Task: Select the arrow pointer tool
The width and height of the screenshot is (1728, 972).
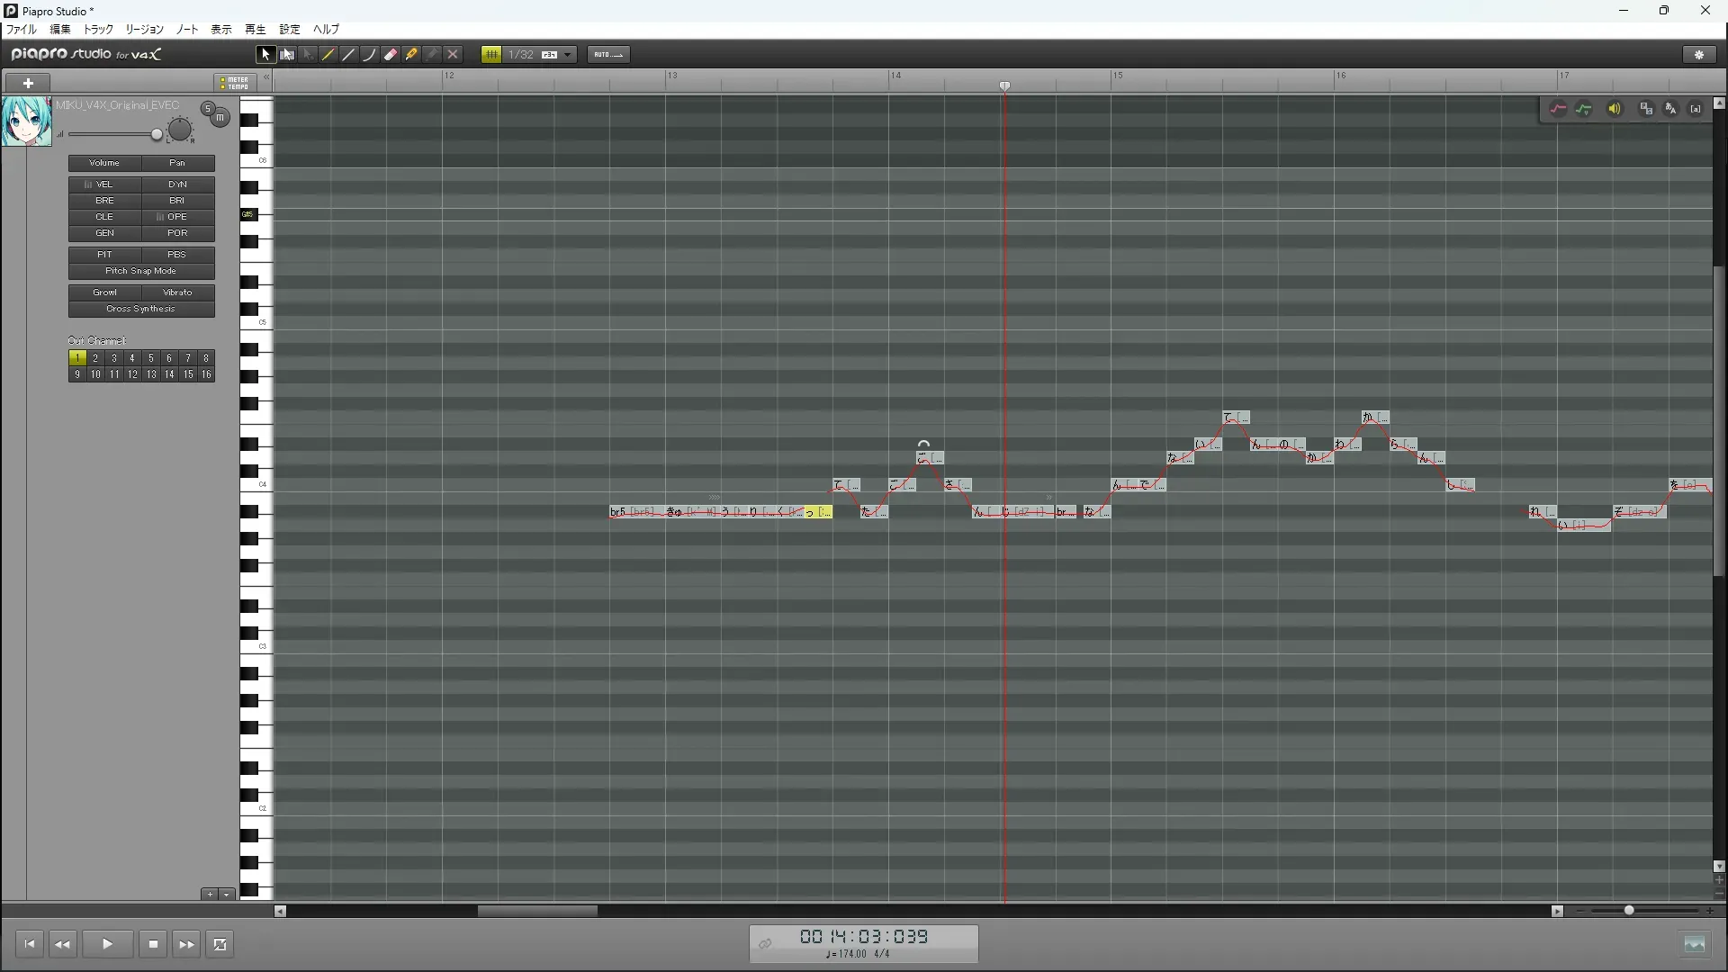Action: (265, 55)
